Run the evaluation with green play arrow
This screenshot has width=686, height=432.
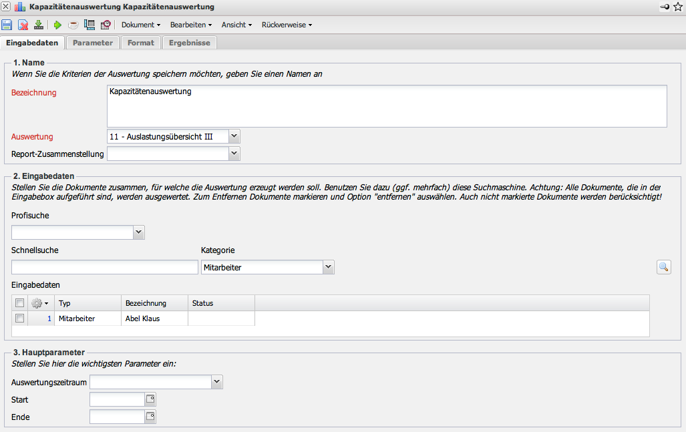[57, 25]
